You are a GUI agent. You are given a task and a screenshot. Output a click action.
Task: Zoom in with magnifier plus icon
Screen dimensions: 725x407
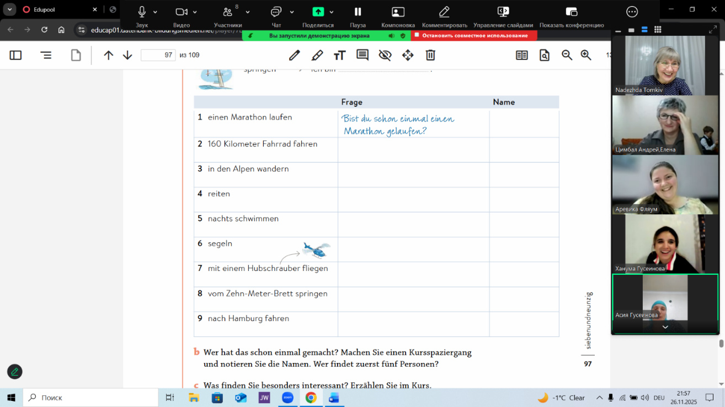(x=586, y=55)
